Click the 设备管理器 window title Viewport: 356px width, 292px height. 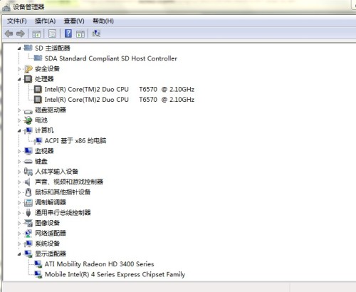(x=28, y=7)
